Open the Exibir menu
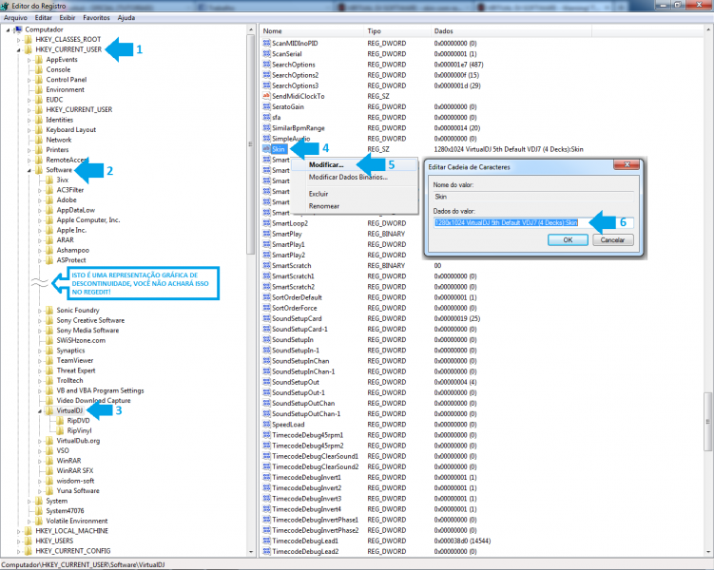The image size is (714, 570). point(67,18)
